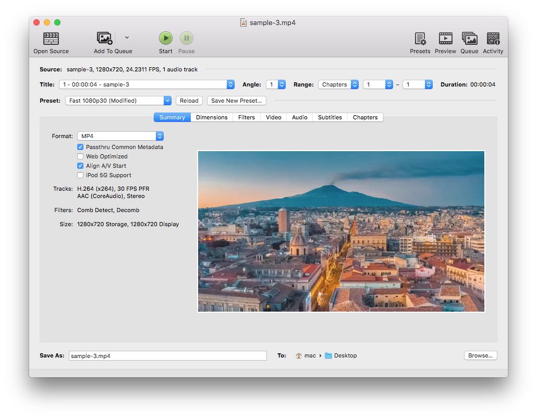Open the Activity log icon

click(x=493, y=39)
